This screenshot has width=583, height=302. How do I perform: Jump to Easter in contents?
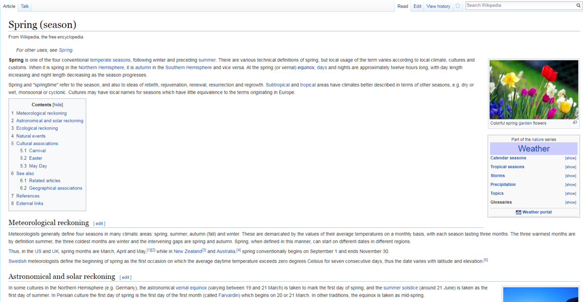point(36,158)
